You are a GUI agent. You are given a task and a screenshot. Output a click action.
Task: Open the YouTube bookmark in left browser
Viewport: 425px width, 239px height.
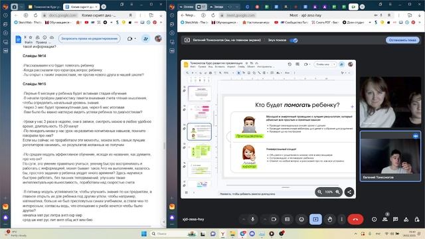[x=86, y=23]
